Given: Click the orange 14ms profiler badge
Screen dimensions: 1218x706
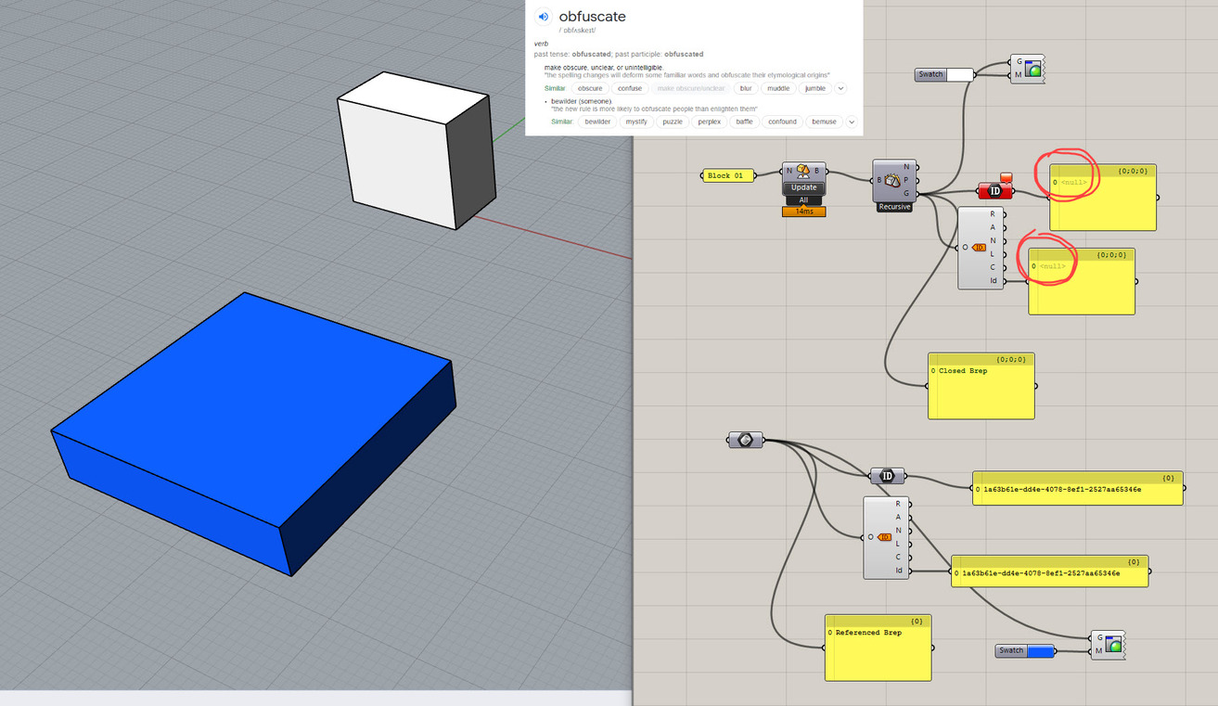Looking at the screenshot, I should pos(803,211).
